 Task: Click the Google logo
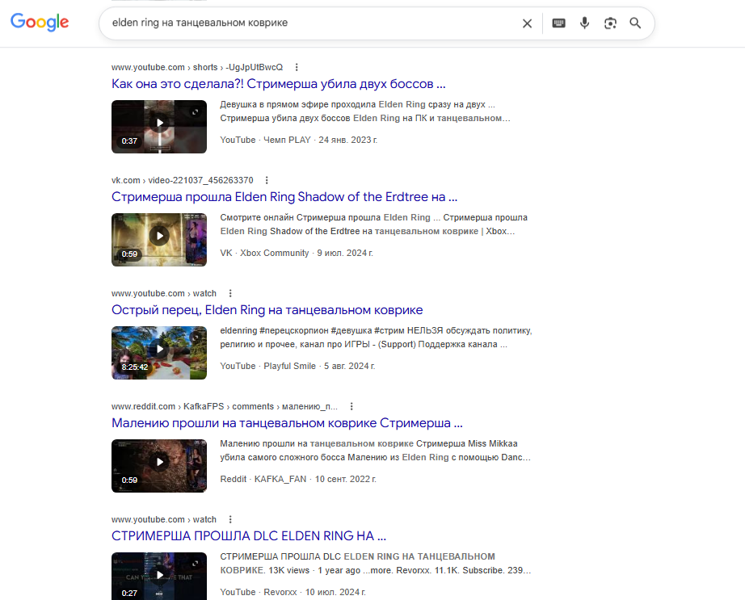pyautogui.click(x=40, y=22)
